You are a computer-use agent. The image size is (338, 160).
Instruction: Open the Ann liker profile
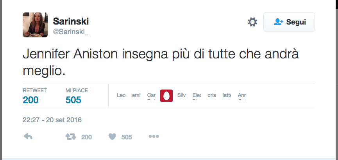pos(242,95)
